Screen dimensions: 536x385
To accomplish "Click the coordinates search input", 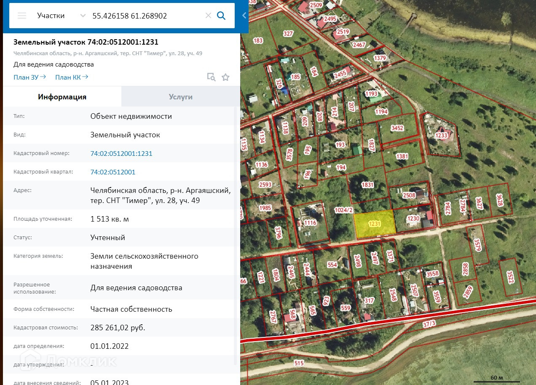I will (146, 16).
